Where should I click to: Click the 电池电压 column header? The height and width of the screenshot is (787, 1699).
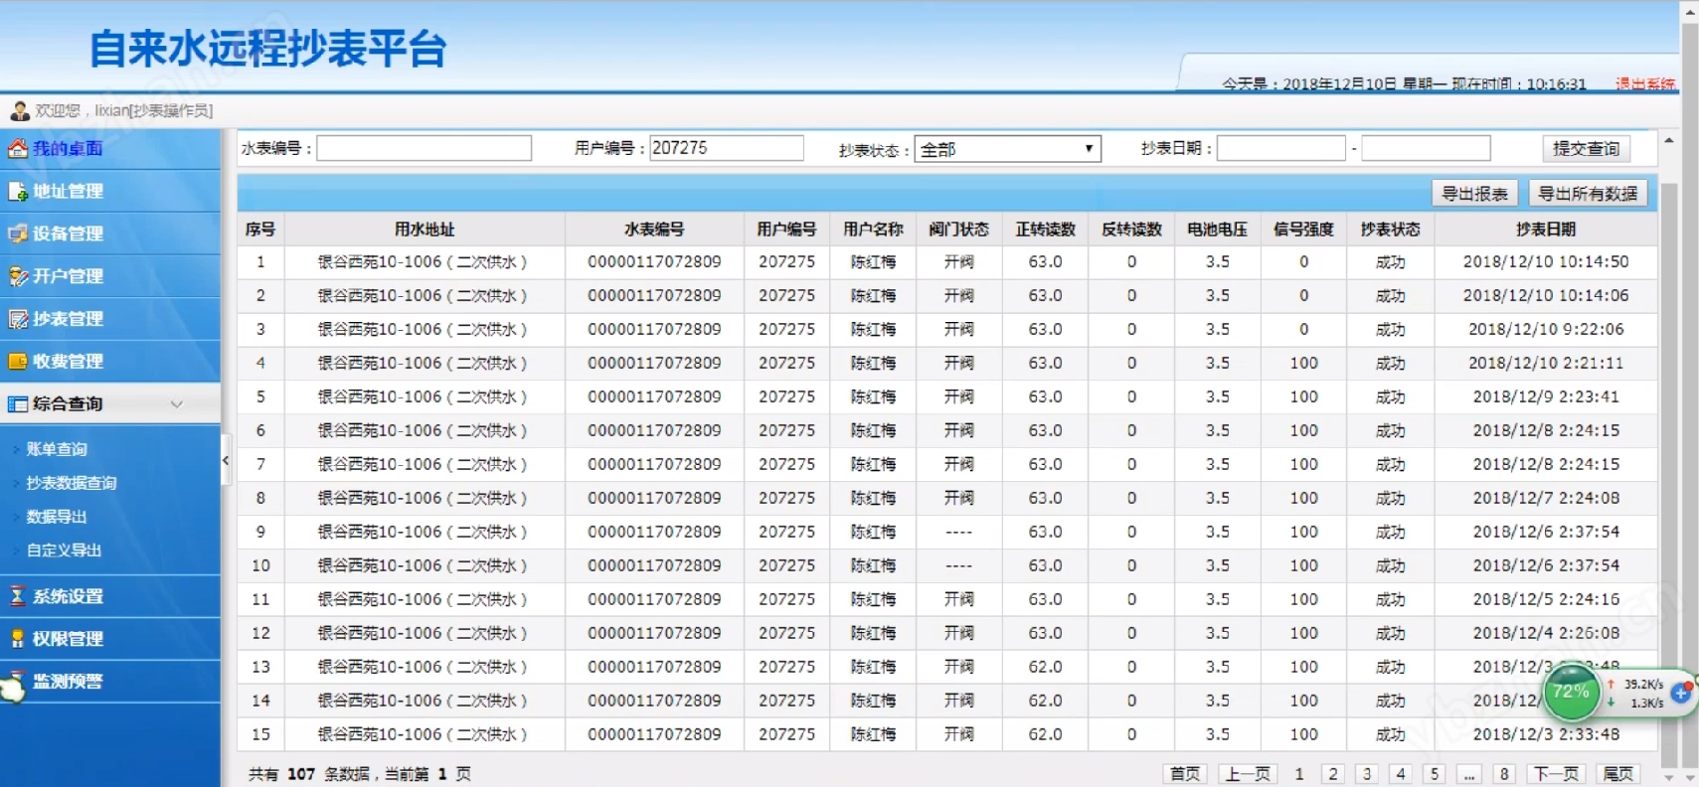point(1217,230)
